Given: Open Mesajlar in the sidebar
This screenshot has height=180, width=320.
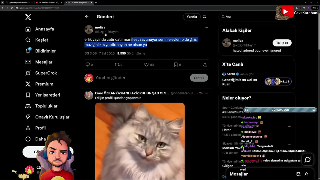Looking at the screenshot, I should click(39, 62).
